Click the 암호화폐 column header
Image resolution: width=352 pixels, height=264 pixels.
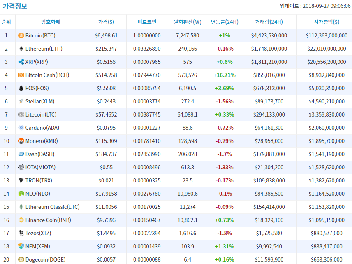point(51,22)
